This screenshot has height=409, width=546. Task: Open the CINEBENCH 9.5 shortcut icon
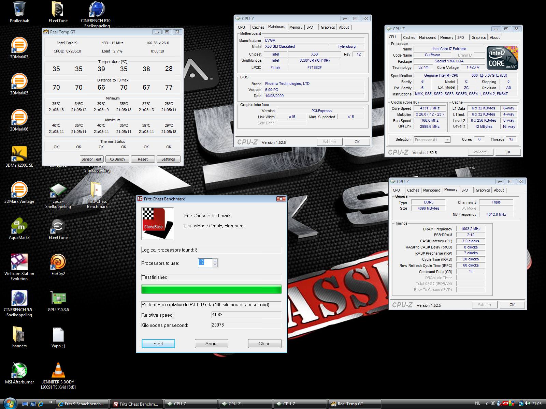click(x=19, y=298)
